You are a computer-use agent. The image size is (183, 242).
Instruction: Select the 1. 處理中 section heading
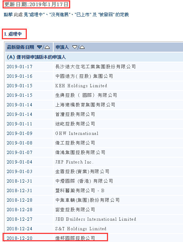point(13,34)
